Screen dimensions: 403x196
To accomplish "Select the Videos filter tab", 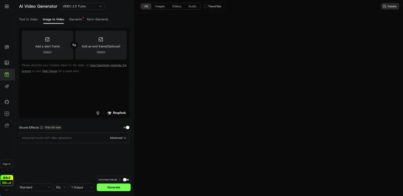I will pyautogui.click(x=176, y=6).
